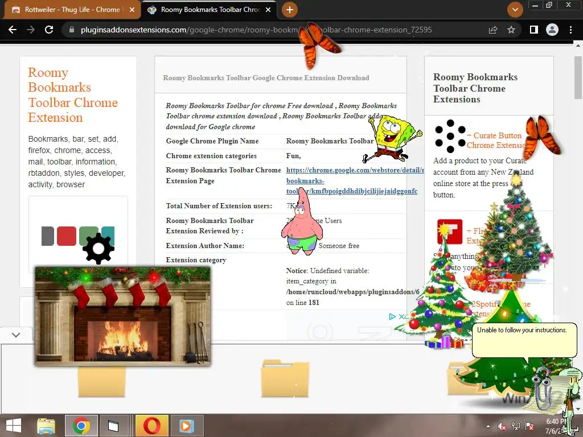Share this page via share icon
Viewport: 583px width, 437px height.
point(493,30)
